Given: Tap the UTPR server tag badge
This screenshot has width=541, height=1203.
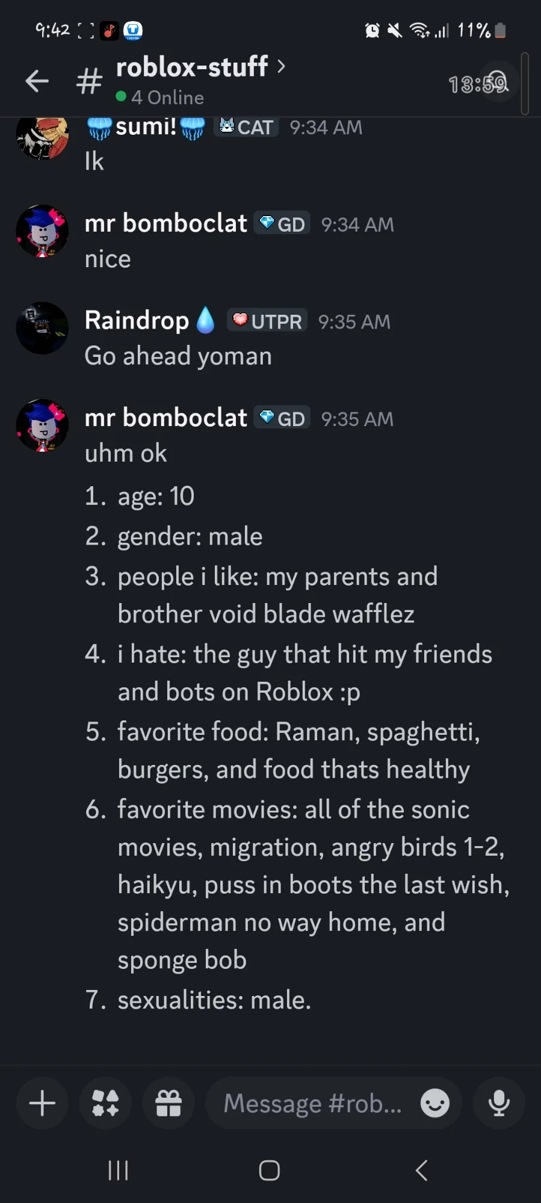Looking at the screenshot, I should pos(267,321).
